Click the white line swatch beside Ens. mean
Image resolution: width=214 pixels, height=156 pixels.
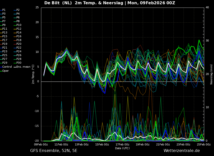point(15,67)
